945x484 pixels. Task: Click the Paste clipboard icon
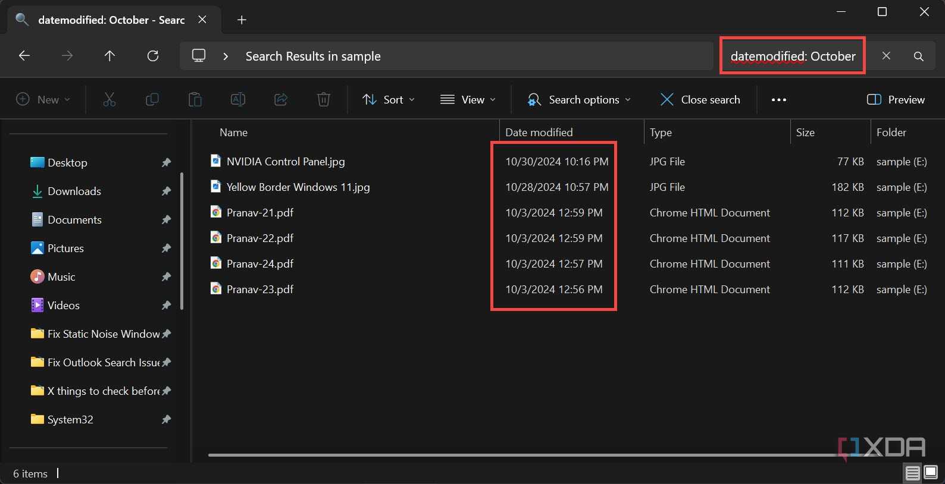click(195, 99)
